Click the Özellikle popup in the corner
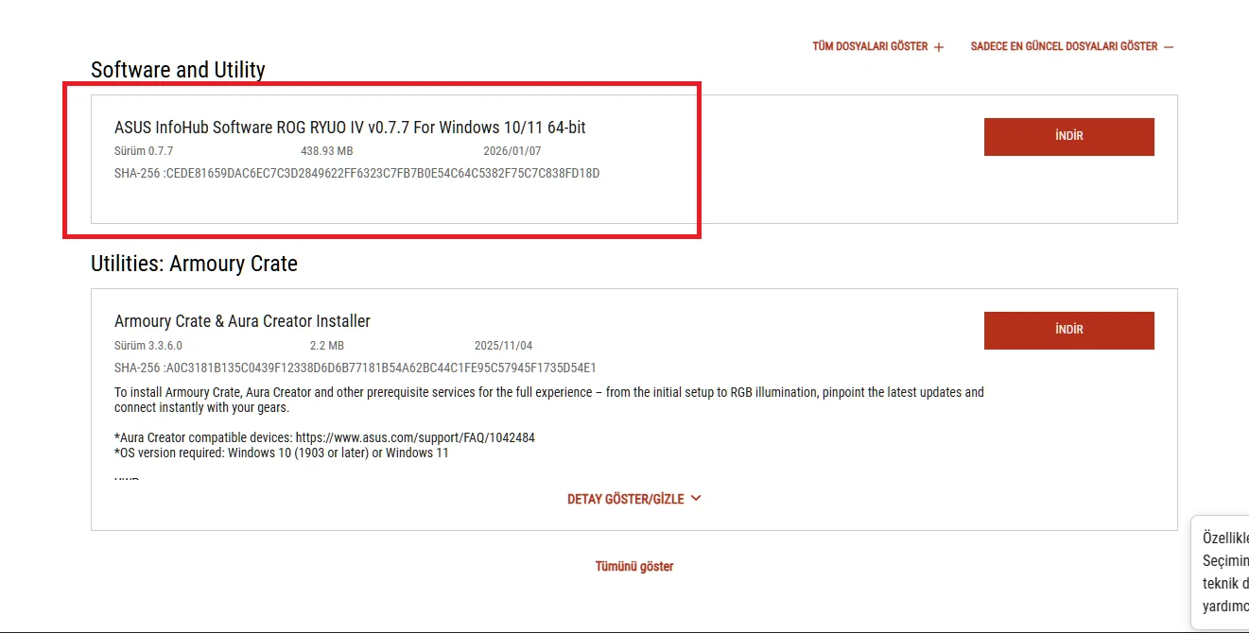The image size is (1249, 633). tap(1221, 573)
